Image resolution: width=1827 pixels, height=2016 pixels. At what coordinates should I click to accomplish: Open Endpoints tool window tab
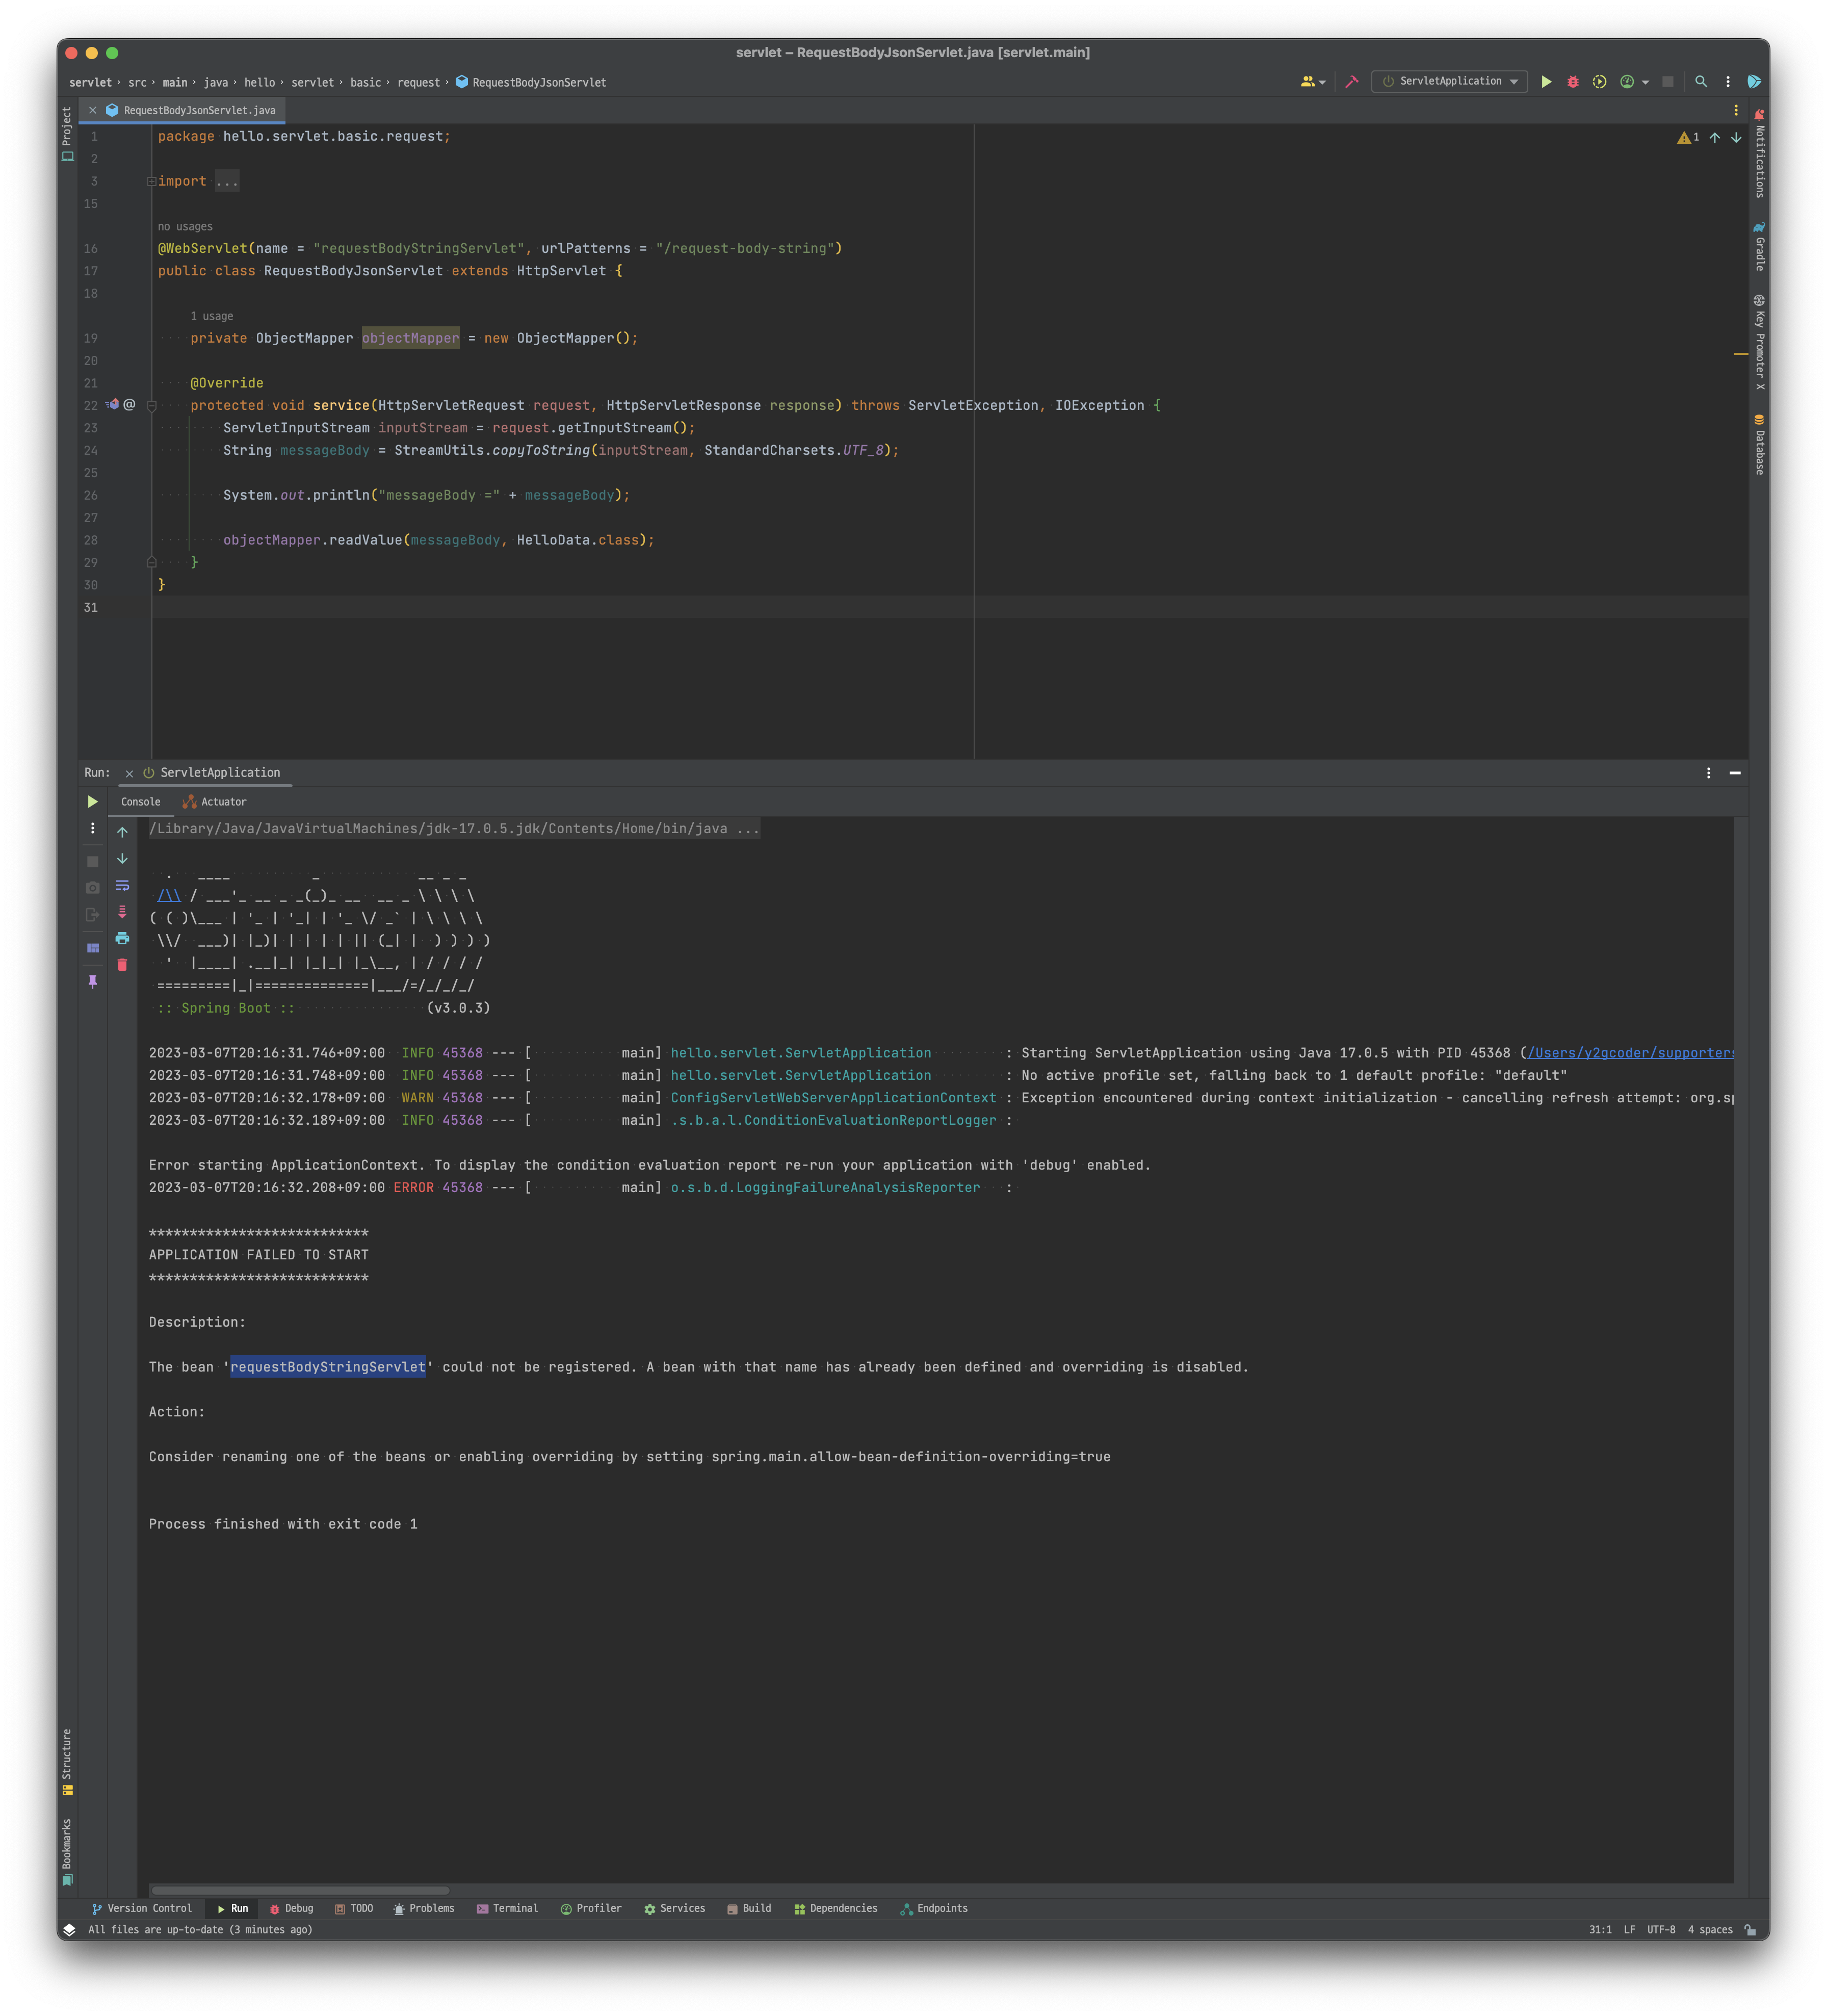point(934,1909)
